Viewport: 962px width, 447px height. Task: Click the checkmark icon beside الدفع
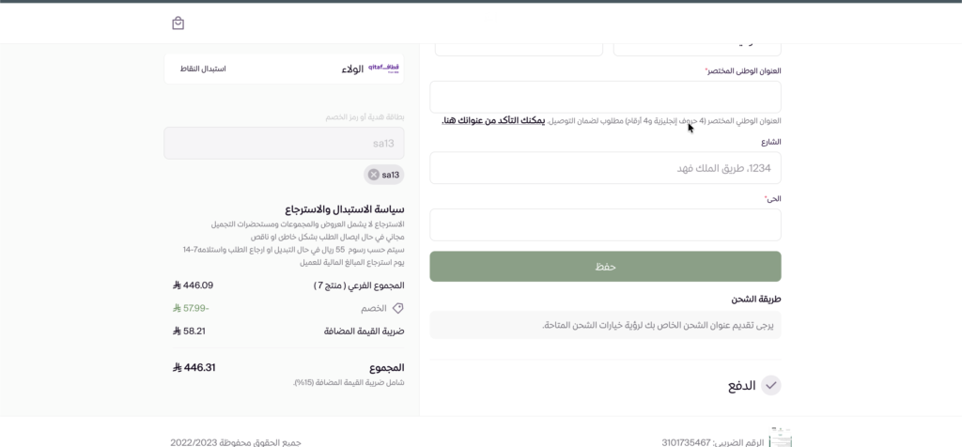[770, 385]
